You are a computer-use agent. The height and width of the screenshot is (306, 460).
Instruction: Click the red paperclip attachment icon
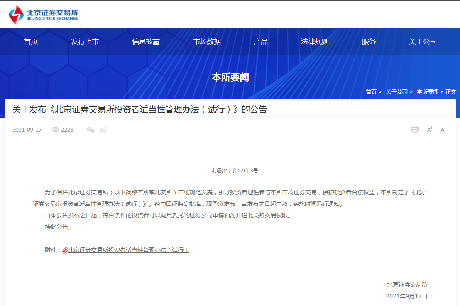point(65,250)
